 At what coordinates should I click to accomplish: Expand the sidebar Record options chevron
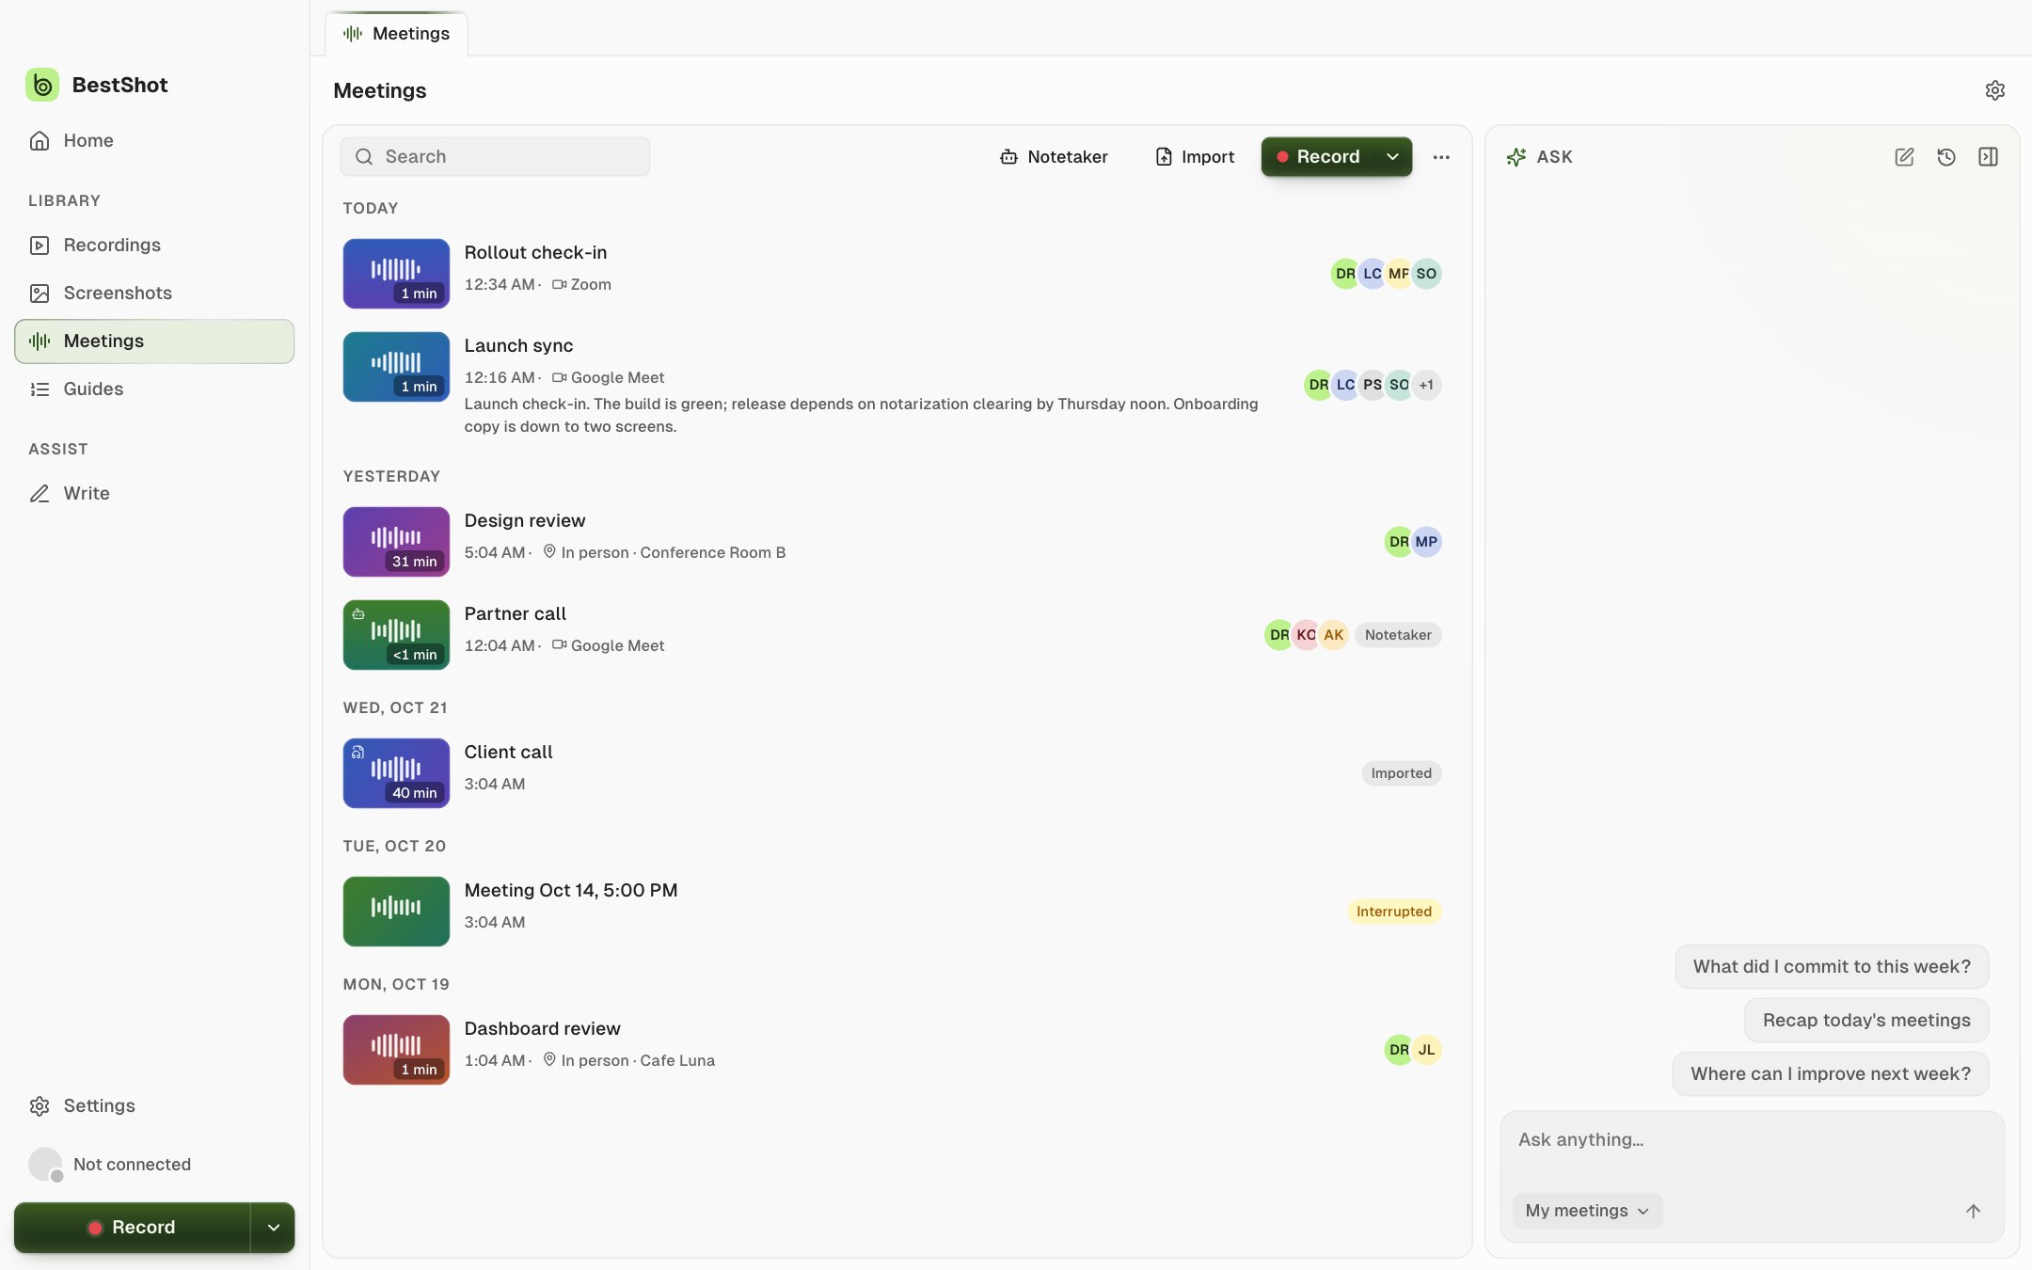click(x=273, y=1228)
